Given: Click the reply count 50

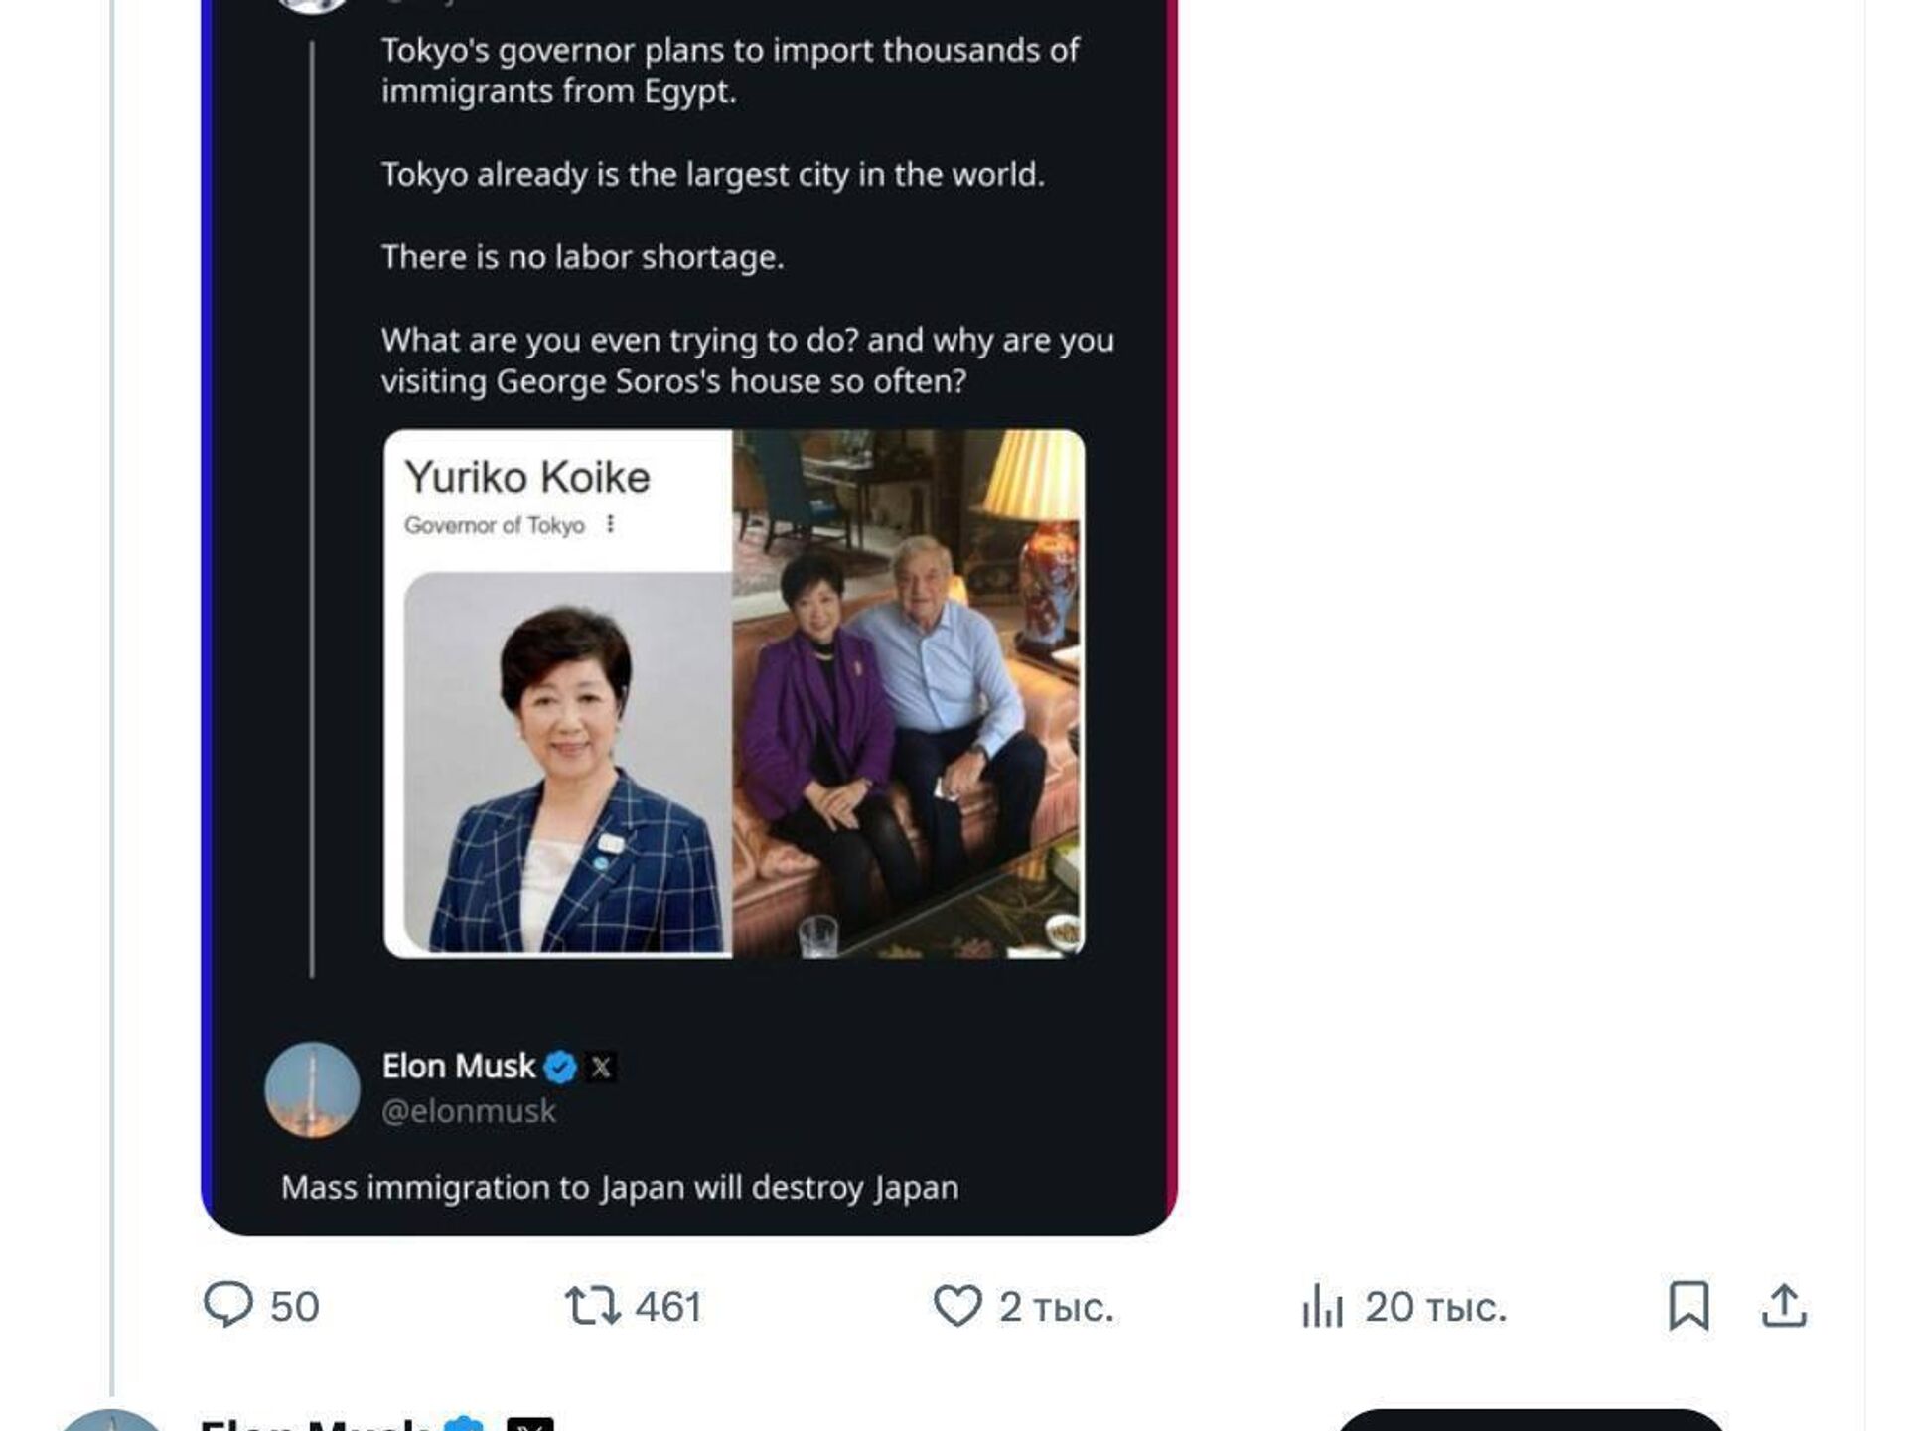Looking at the screenshot, I should pyautogui.click(x=295, y=1307).
